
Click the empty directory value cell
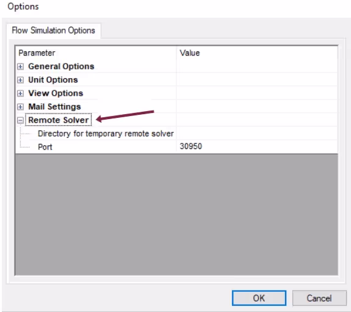pos(257,134)
